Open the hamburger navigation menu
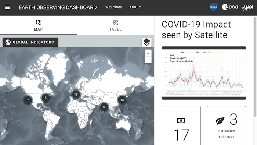This screenshot has width=257, height=145. click(7, 7)
